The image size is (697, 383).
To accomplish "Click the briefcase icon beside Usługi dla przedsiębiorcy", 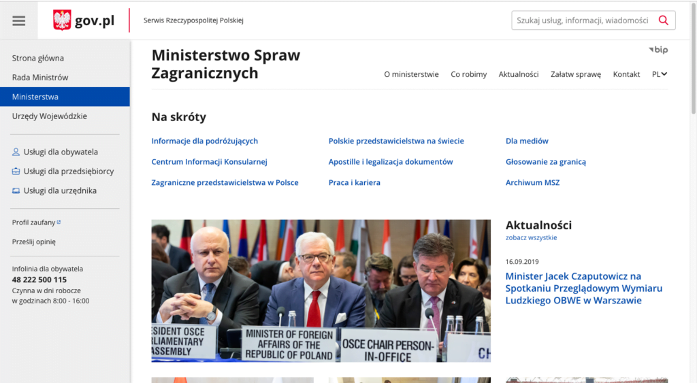I will (16, 171).
